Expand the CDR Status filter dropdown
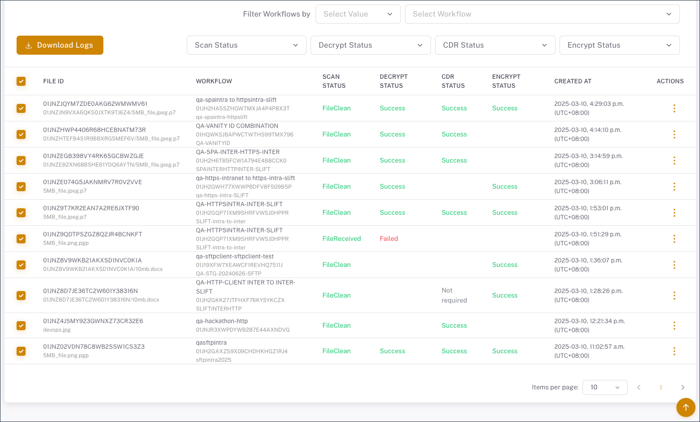 [495, 45]
